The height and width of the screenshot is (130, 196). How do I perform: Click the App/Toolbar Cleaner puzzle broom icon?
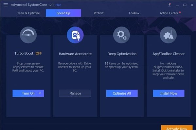click(168, 35)
